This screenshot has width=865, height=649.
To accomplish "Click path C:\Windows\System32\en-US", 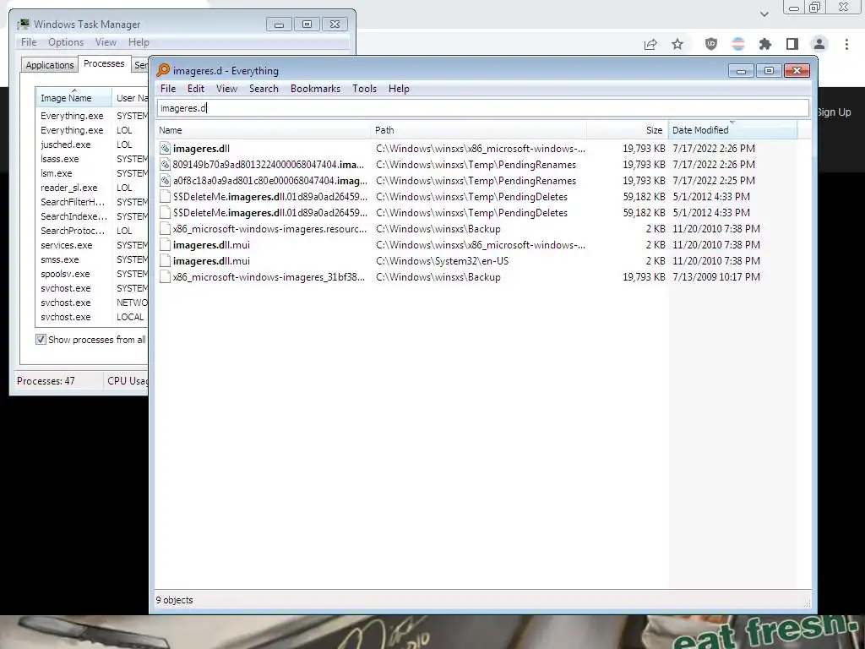I will [x=443, y=260].
